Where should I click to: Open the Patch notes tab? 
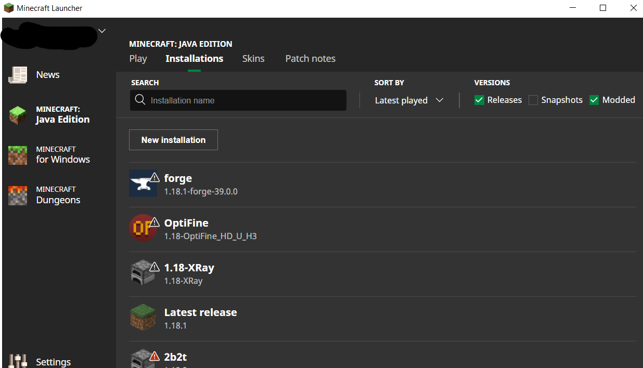(x=311, y=59)
